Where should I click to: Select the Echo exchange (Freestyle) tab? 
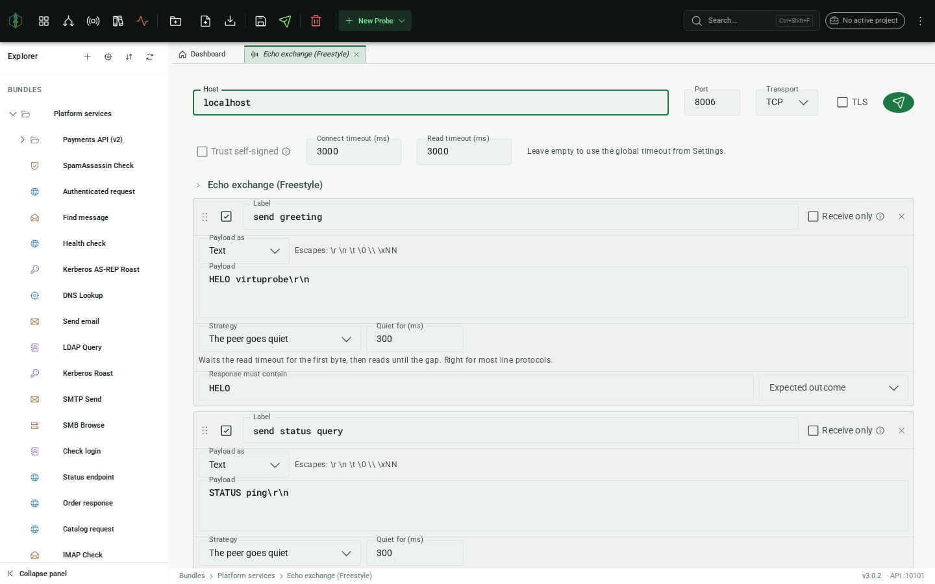[x=305, y=55]
